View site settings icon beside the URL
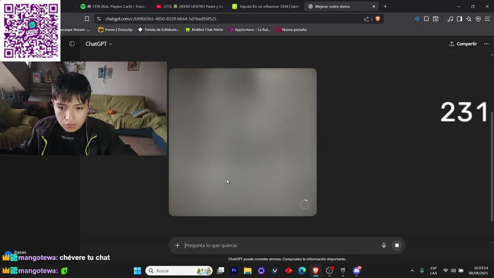This screenshot has height=278, width=494. point(99,19)
